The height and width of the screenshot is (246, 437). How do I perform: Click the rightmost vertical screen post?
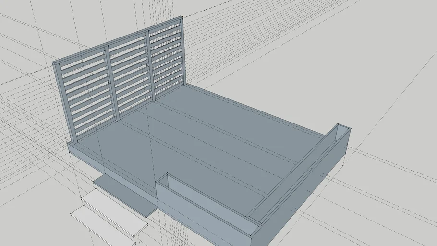pos(182,52)
